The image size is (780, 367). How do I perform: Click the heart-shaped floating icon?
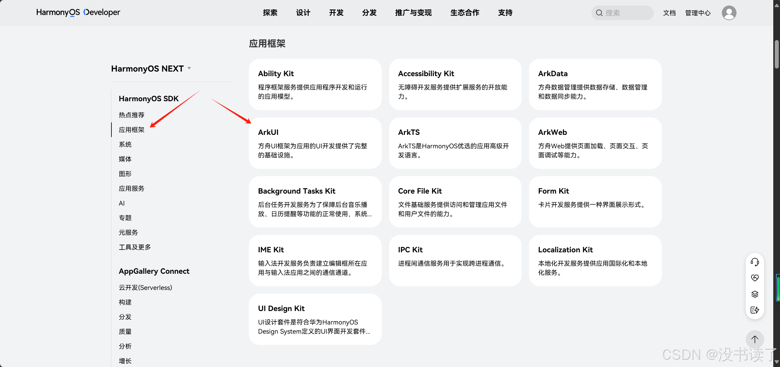click(755, 278)
